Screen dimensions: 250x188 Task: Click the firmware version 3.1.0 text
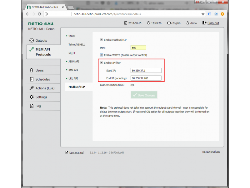[x=107, y=153]
